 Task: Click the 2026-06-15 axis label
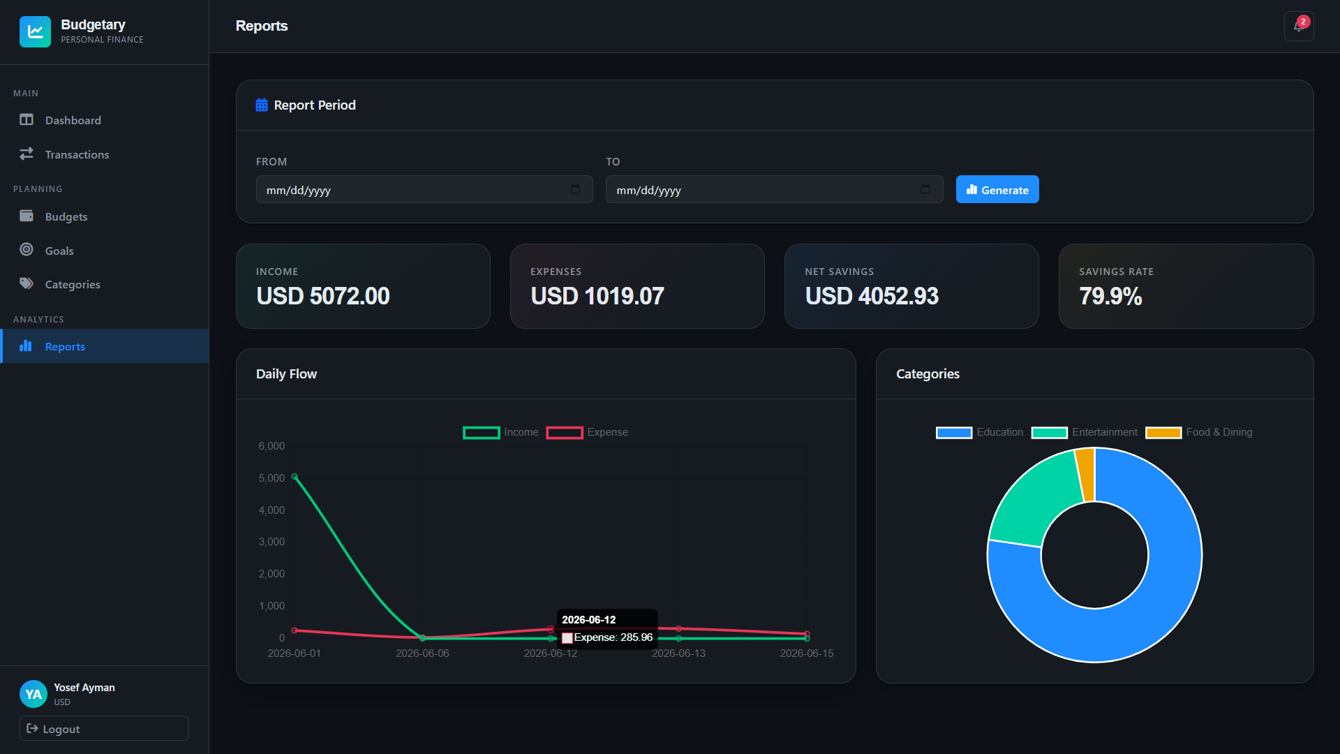click(806, 653)
